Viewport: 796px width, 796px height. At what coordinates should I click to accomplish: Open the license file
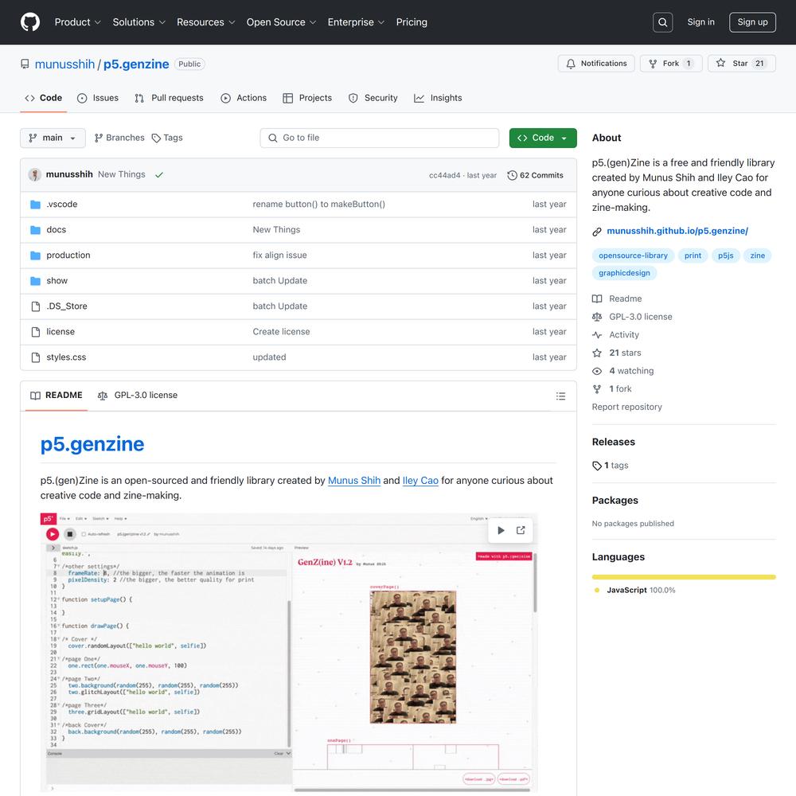click(60, 331)
